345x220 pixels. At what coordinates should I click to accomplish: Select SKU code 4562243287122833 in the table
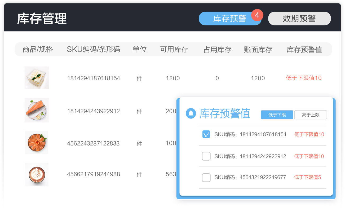tap(94, 143)
